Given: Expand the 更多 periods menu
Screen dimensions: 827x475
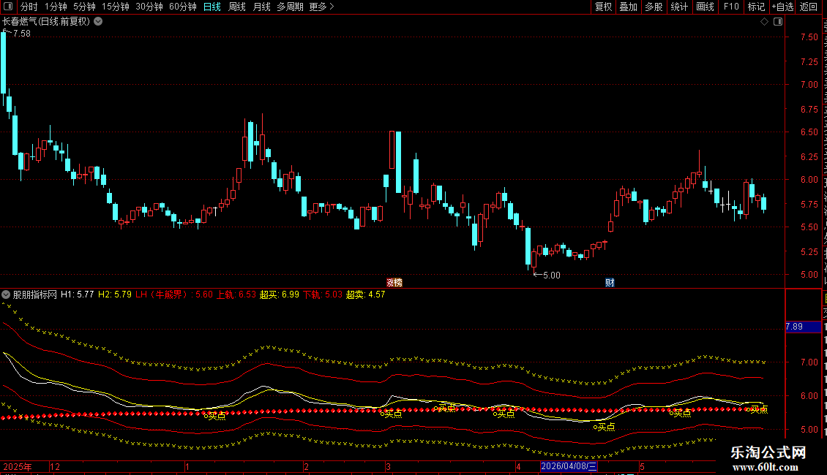Looking at the screenshot, I should [x=322, y=7].
